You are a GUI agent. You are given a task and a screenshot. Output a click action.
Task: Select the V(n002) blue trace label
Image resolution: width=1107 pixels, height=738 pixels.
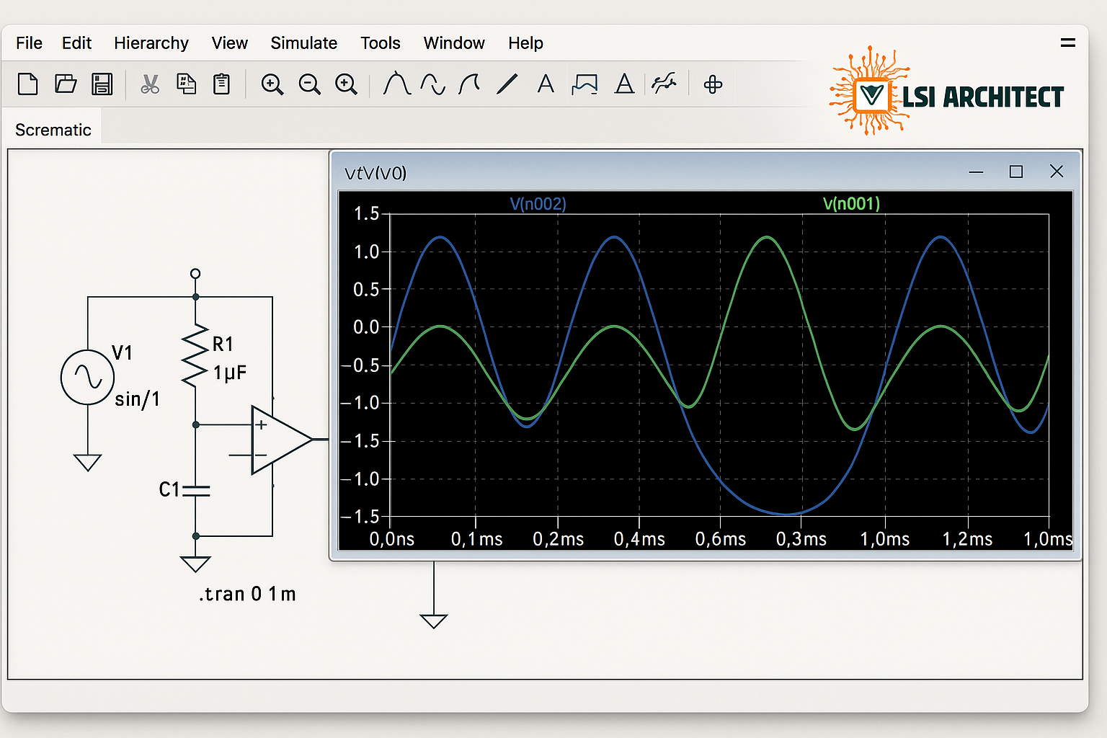click(x=538, y=204)
